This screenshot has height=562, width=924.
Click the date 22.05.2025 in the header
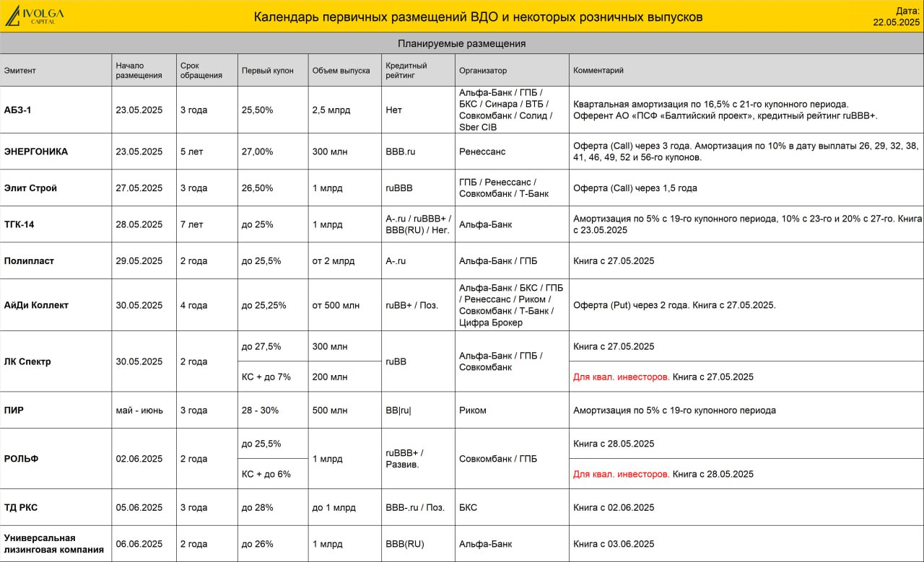click(896, 22)
